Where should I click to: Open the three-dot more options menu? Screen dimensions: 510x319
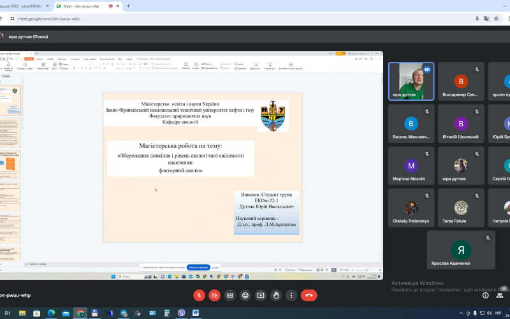coord(291,295)
